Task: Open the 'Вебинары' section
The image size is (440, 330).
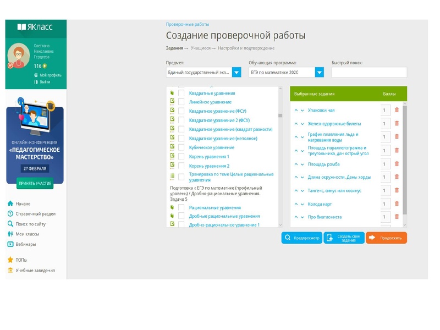Action: 26,245
